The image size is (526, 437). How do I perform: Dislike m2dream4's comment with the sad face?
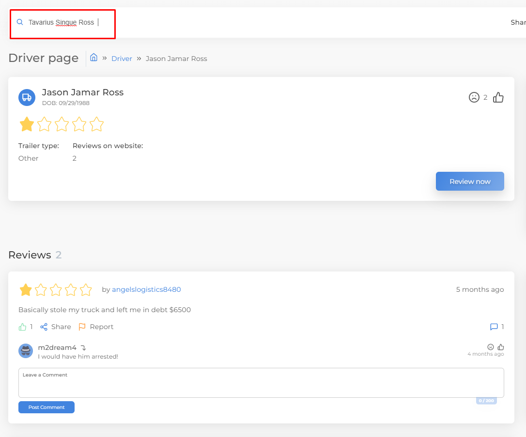point(491,347)
